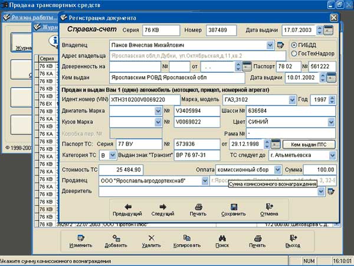Click Журнал button in Режим работы window
Image resolution: width=354 pixels, height=266 pixels.
[21, 43]
